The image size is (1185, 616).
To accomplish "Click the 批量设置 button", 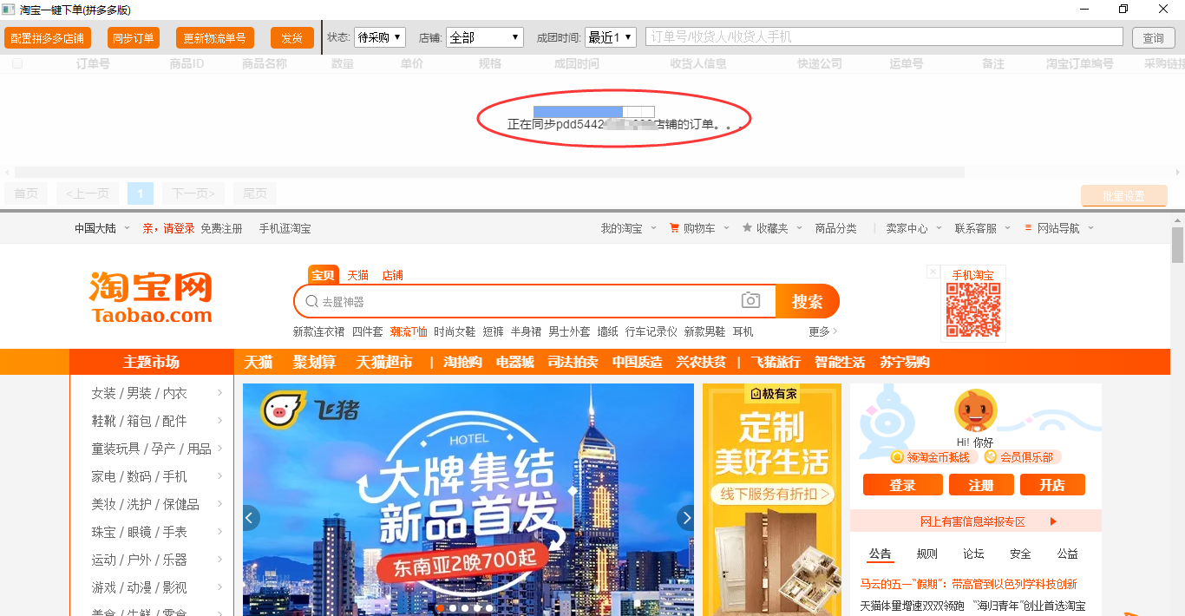I will point(1123,196).
